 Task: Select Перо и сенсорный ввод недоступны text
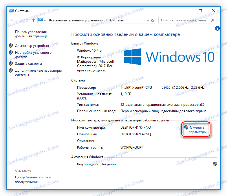tap(163, 111)
